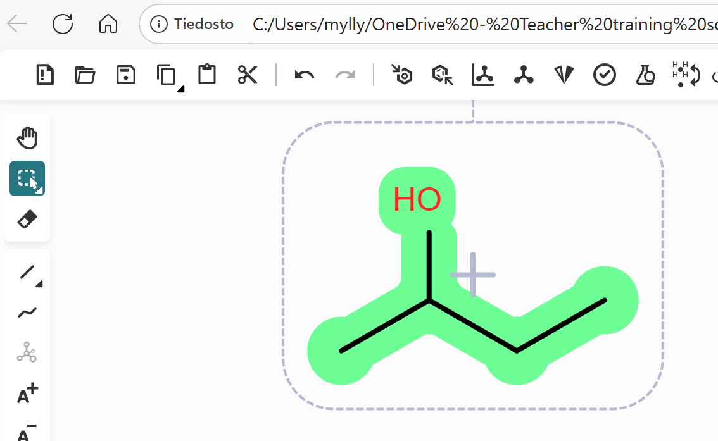Click the decrease charge A- tool

coord(27,432)
